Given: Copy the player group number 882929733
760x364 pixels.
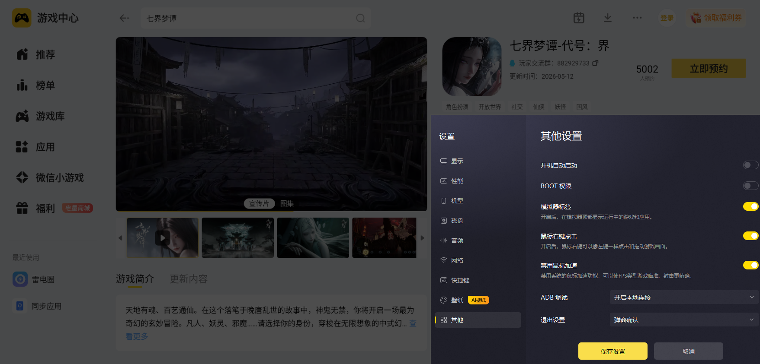Looking at the screenshot, I should [596, 63].
